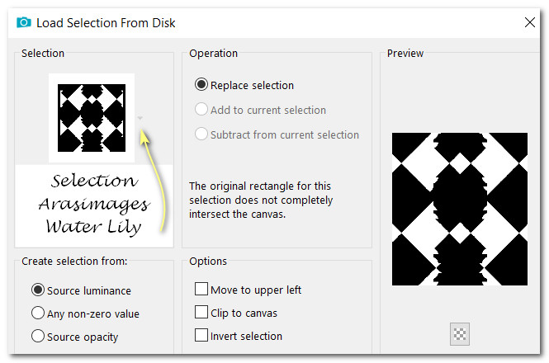The height and width of the screenshot is (363, 549).
Task: Click the Operation group heading
Action: [x=213, y=54]
